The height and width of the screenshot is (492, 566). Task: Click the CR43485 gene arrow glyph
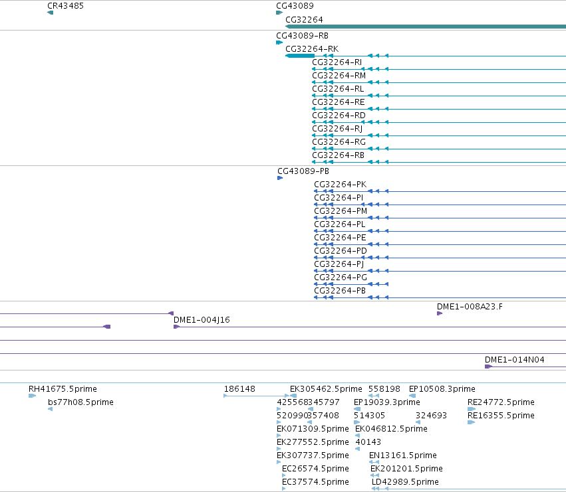[x=50, y=13]
